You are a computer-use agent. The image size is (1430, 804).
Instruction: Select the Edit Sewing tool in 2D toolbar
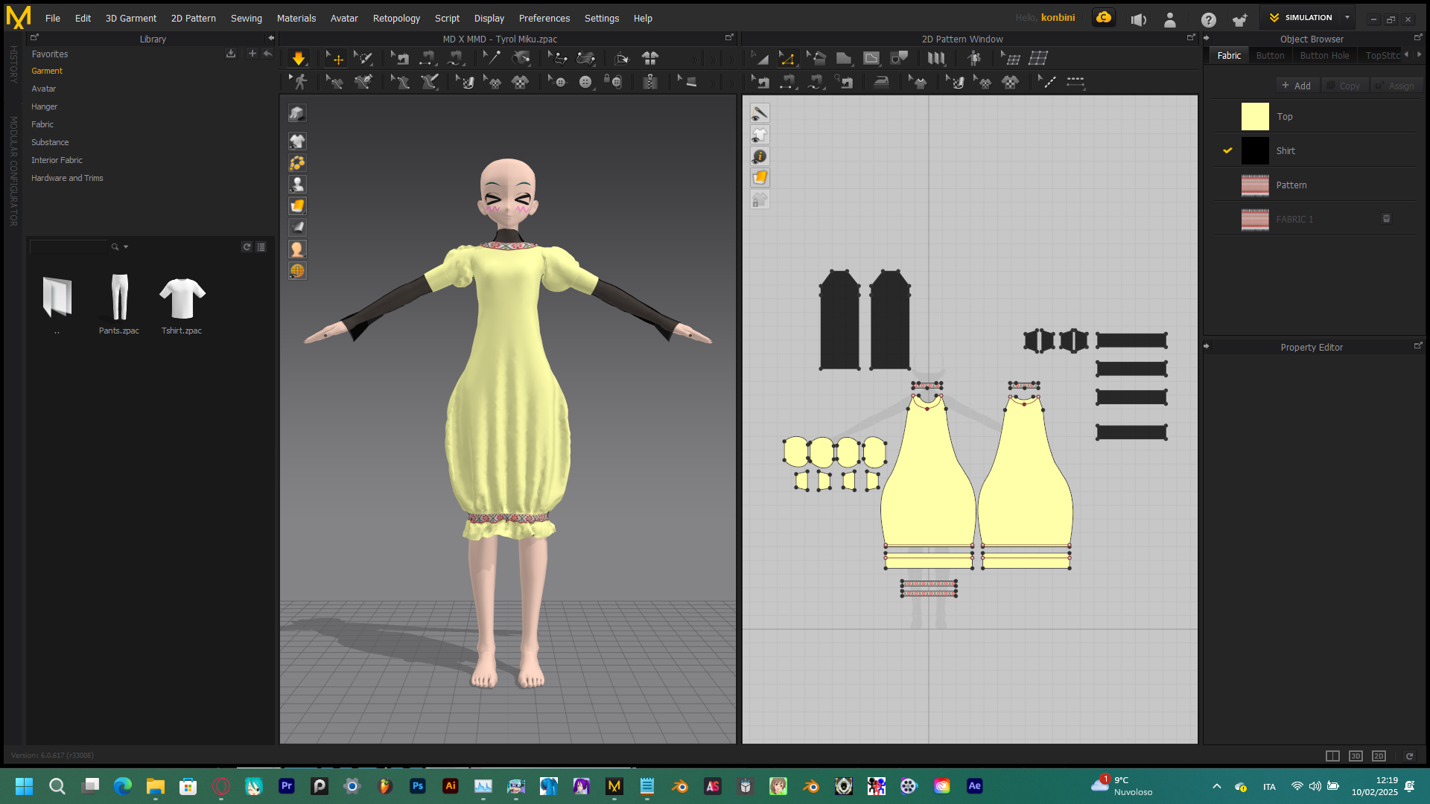pos(760,82)
